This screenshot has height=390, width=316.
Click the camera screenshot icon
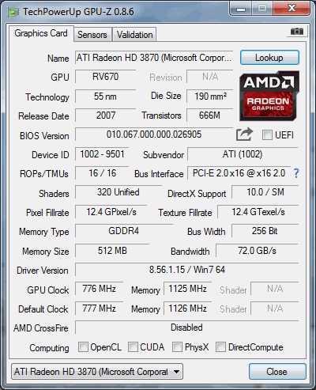[x=297, y=32]
